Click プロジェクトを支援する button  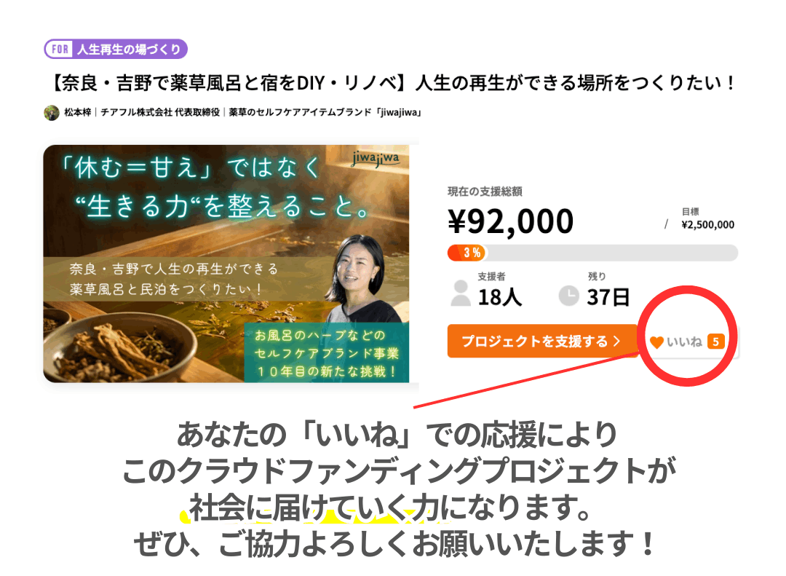(542, 342)
